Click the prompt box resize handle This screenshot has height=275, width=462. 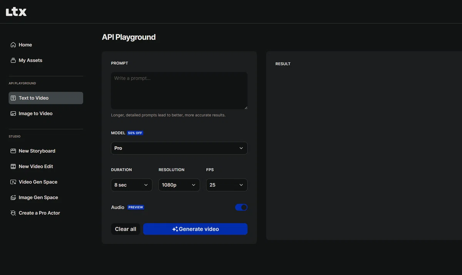click(246, 107)
